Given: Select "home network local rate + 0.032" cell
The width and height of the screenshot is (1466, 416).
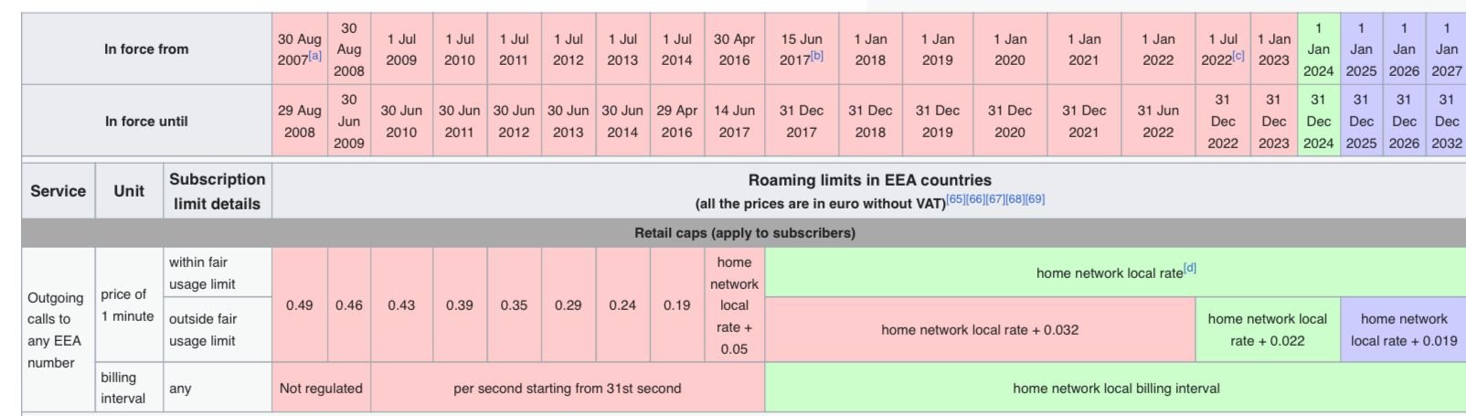Looking at the screenshot, I should click(x=979, y=330).
